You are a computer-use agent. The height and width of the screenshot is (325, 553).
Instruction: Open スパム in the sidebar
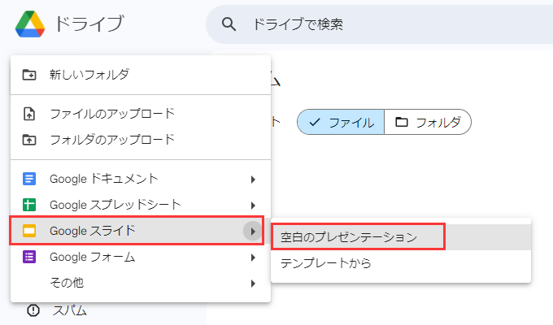[69, 310]
